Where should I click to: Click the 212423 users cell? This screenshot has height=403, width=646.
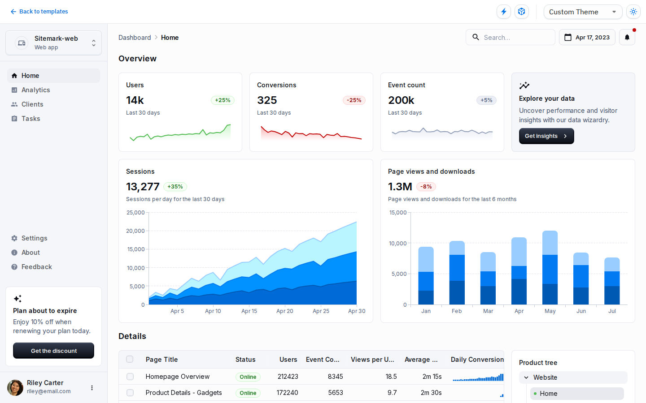pyautogui.click(x=288, y=377)
